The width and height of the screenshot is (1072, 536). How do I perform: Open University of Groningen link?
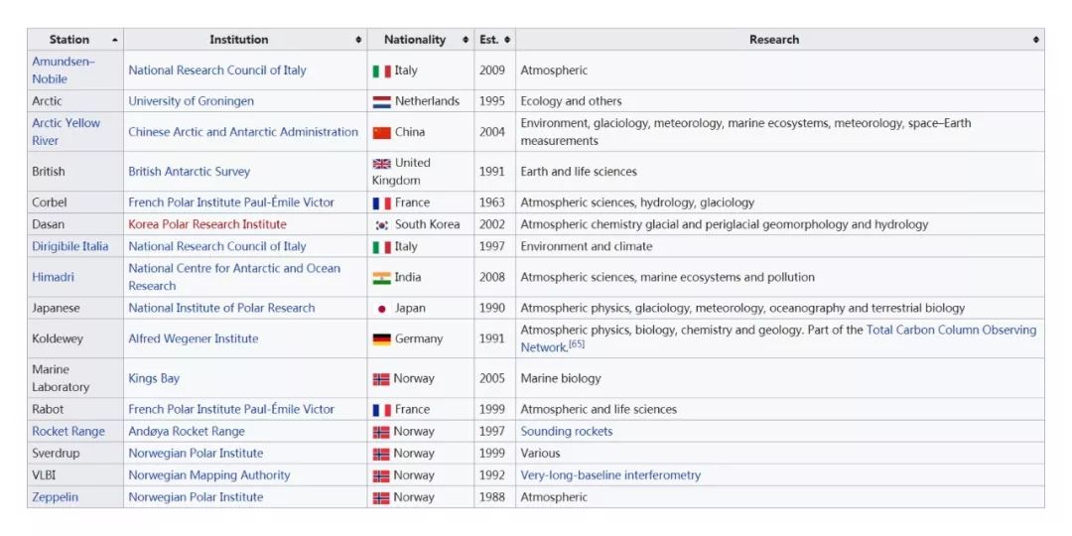coord(191,101)
